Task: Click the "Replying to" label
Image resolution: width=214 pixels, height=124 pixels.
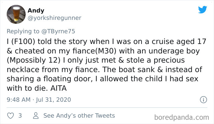Action: point(23,31)
